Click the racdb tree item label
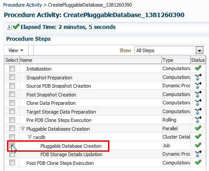 pos(40,137)
